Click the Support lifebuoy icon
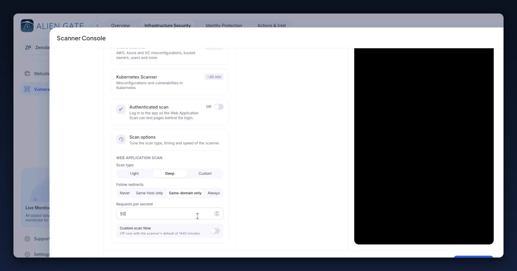This screenshot has height=271, width=517. coord(27,239)
